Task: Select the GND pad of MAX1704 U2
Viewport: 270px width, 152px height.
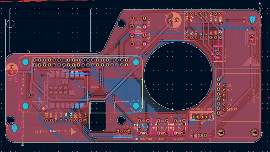Action: (224, 90)
